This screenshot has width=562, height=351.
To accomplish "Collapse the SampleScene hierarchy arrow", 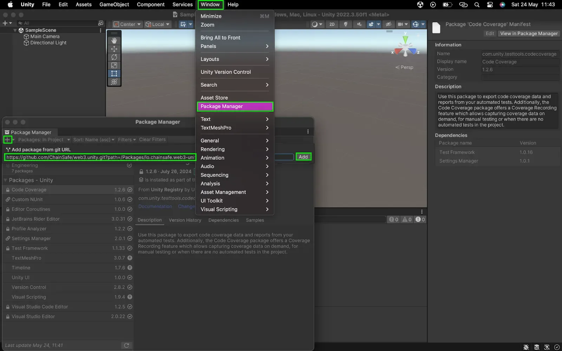I will (15, 31).
